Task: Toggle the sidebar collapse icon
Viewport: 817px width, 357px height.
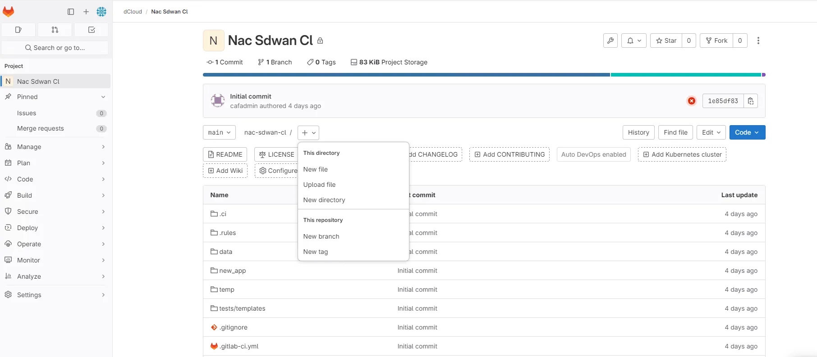Action: [71, 12]
